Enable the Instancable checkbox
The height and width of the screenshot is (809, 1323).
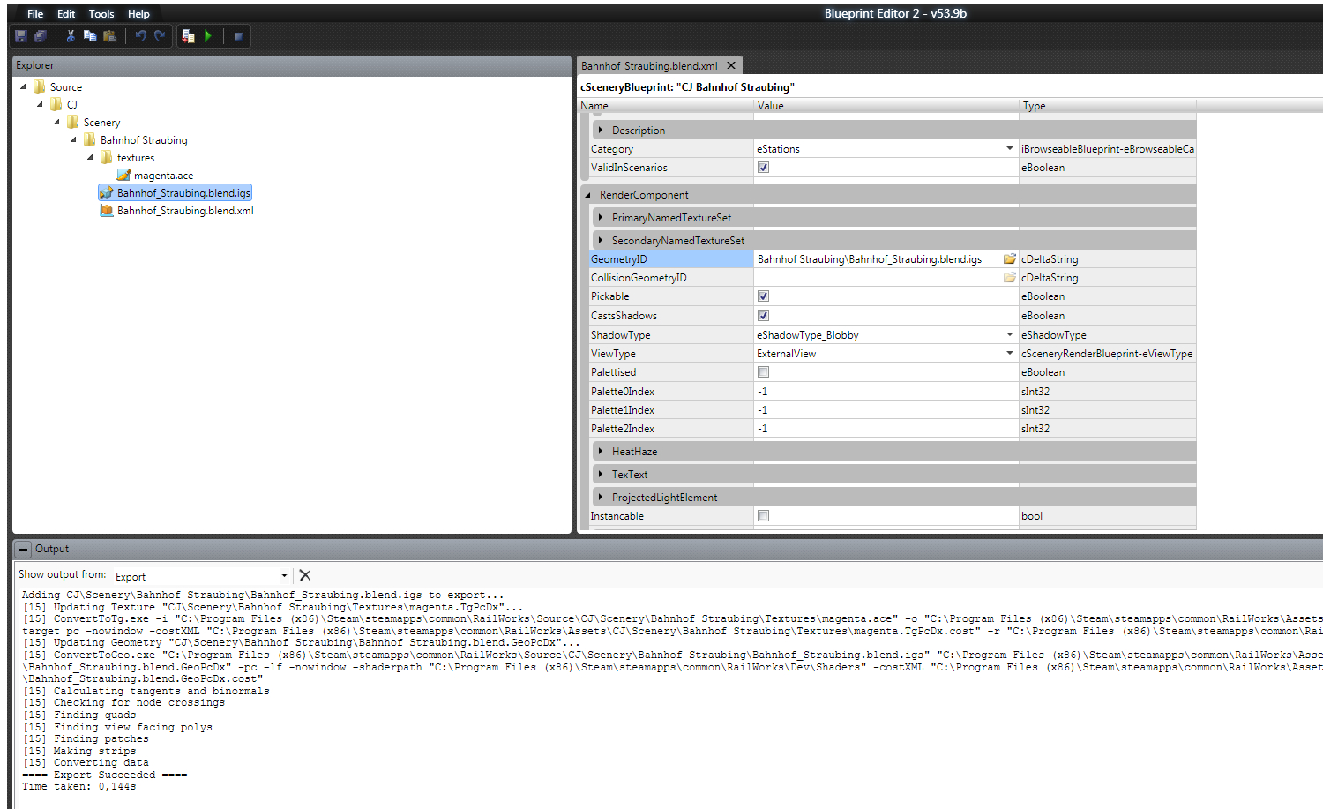click(x=763, y=516)
